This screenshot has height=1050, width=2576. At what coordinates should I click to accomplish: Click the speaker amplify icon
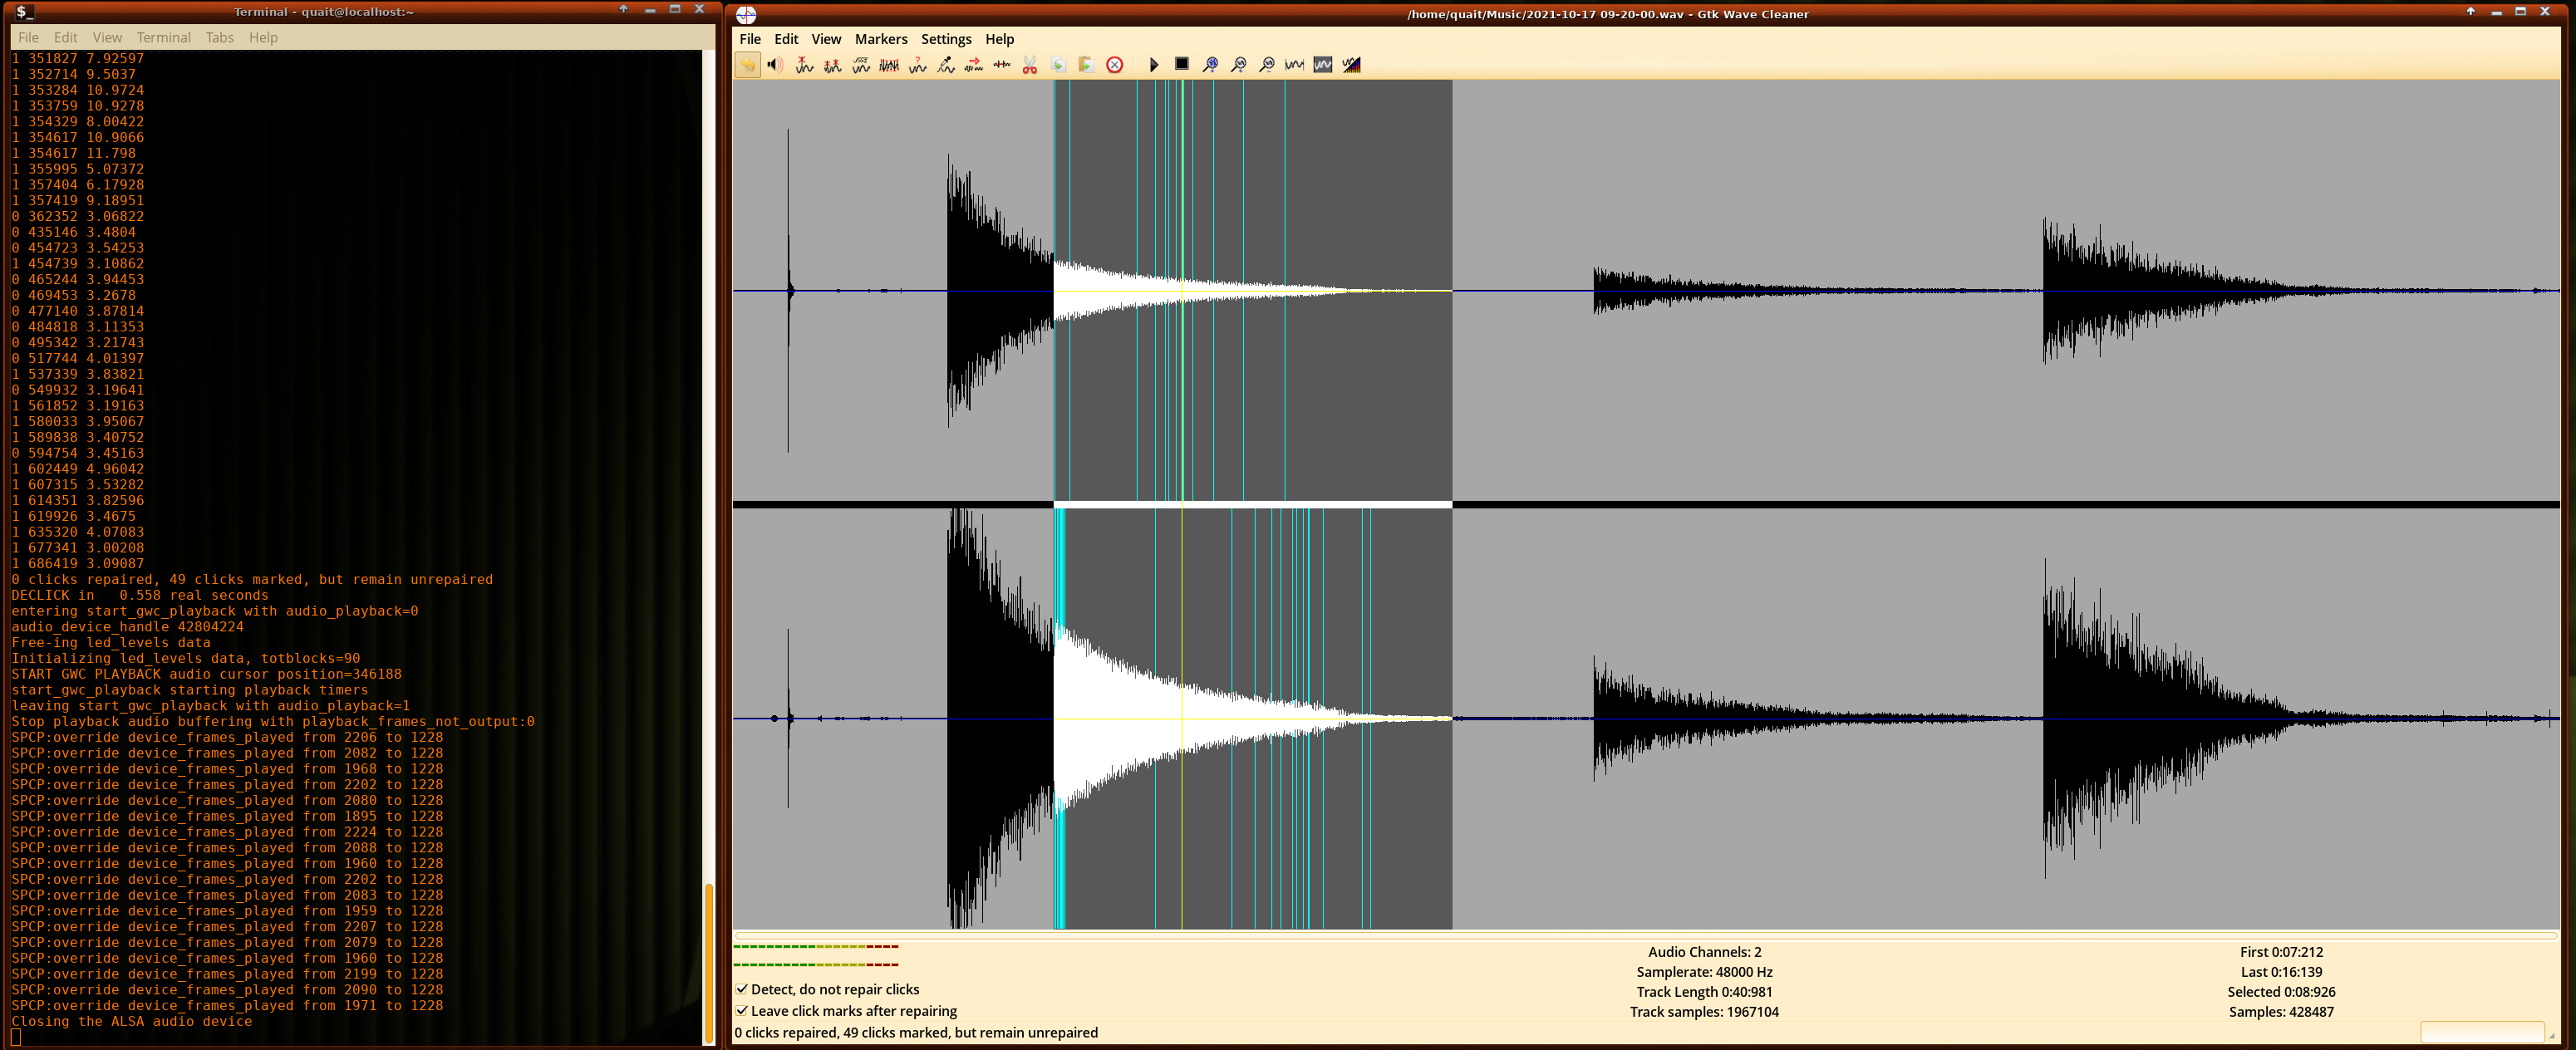[775, 65]
